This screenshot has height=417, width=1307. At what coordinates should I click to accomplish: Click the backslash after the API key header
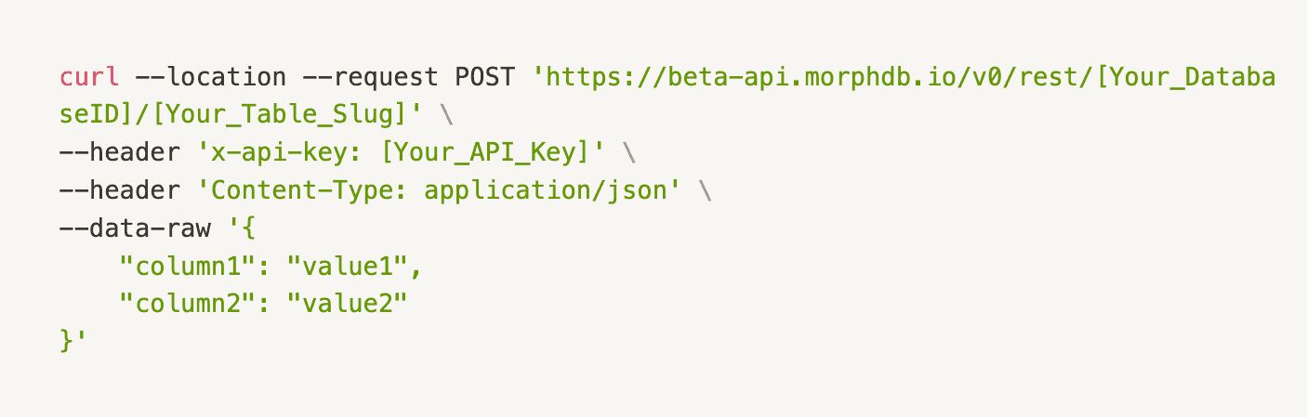click(628, 149)
